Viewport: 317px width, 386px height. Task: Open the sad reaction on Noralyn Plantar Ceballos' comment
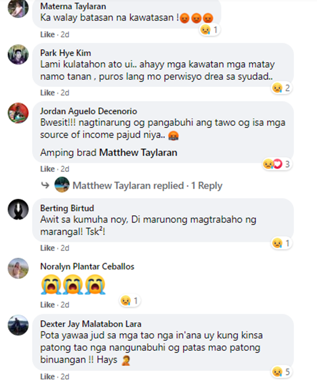click(x=130, y=301)
